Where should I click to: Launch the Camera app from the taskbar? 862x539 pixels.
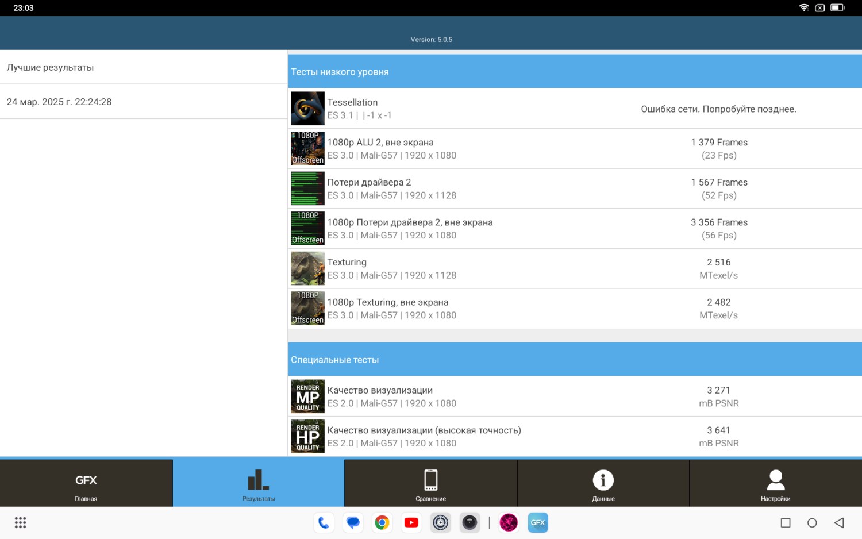pyautogui.click(x=470, y=523)
